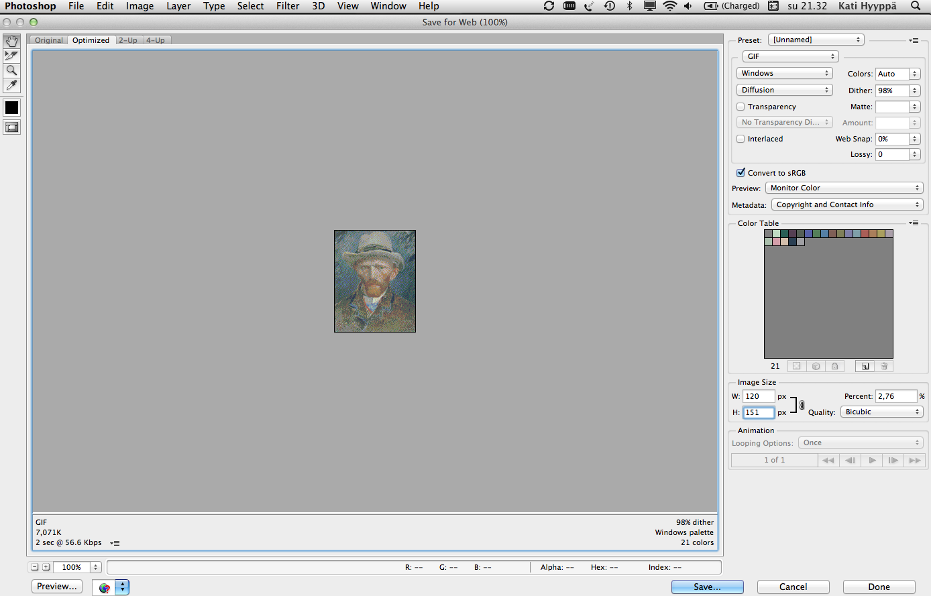The height and width of the screenshot is (596, 931).
Task: Open the Color Table flyout menu
Action: click(914, 223)
